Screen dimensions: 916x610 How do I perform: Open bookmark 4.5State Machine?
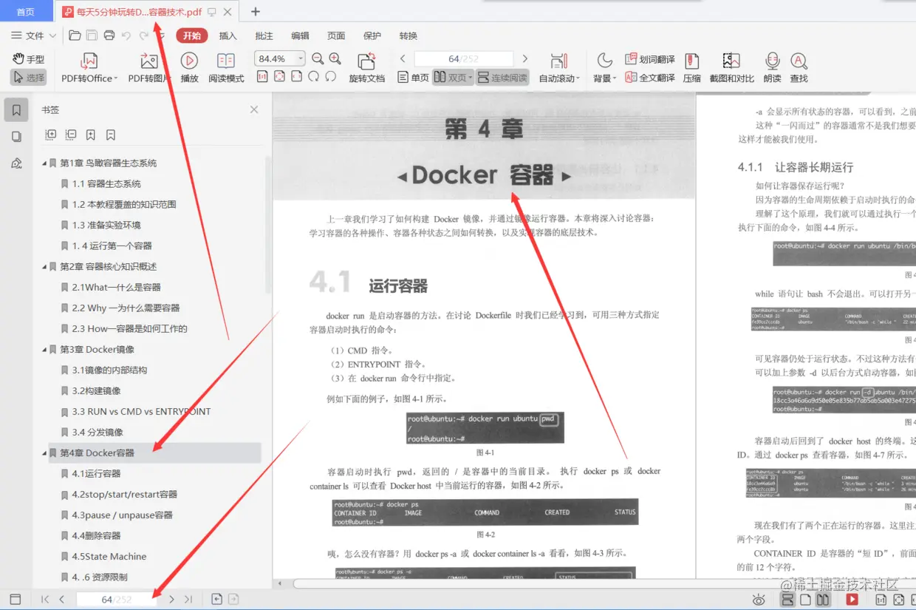tap(109, 557)
